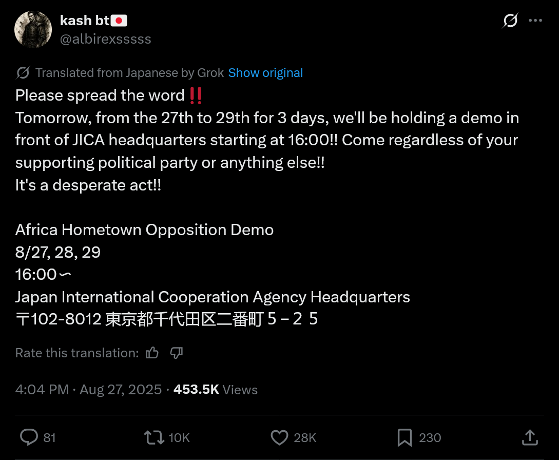This screenshot has height=460, width=559.
Task: Visit the @albirexsssss handle link
Action: tap(106, 39)
